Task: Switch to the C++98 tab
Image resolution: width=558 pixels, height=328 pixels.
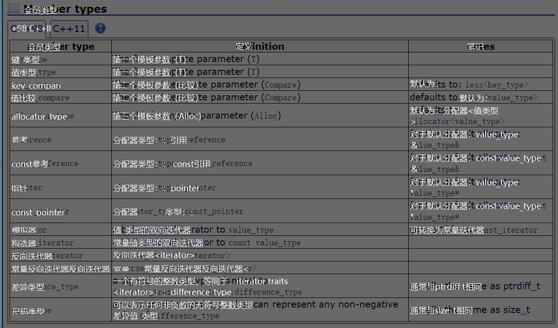Action: (x=28, y=29)
